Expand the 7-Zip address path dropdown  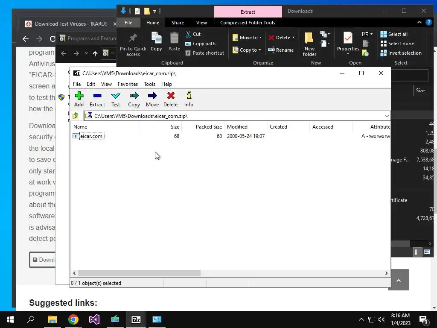tap(387, 116)
